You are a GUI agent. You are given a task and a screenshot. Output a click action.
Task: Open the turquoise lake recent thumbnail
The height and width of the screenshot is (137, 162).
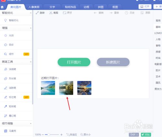[x=48, y=88]
